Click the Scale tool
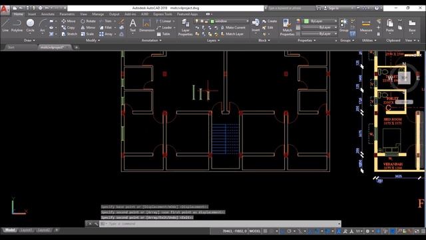Image resolution: width=426 pixels, height=240 pixels. 87,34
